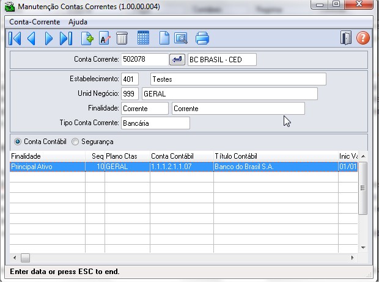Click the BC BRASIL - CED field
379x282 pixels.
[x=222, y=59]
